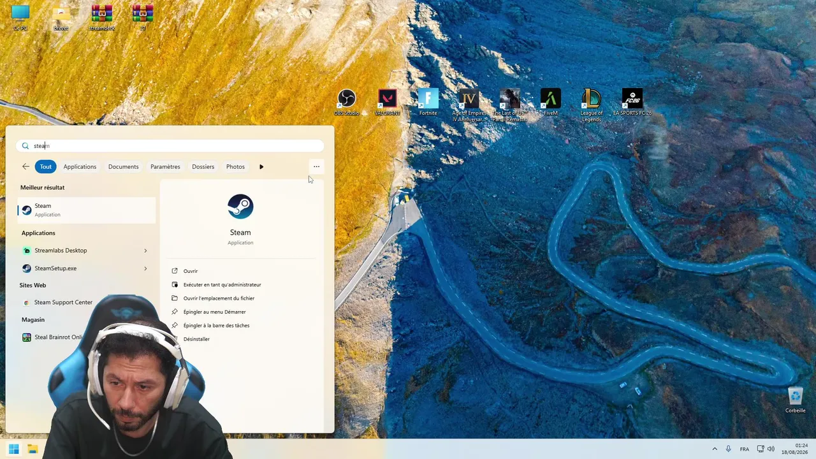Image resolution: width=816 pixels, height=459 pixels.
Task: Select the Ce PC desktop icon
Action: pos(20,18)
